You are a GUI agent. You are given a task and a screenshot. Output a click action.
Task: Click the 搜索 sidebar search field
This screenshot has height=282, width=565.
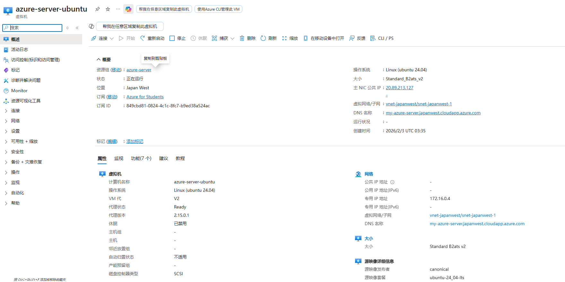click(32, 28)
